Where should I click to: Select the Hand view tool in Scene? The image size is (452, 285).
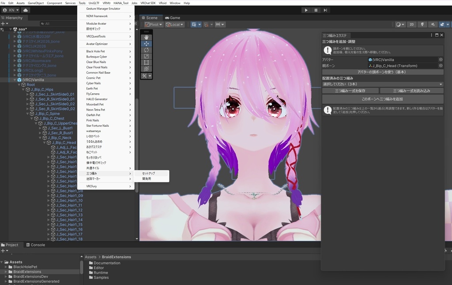coord(147,37)
